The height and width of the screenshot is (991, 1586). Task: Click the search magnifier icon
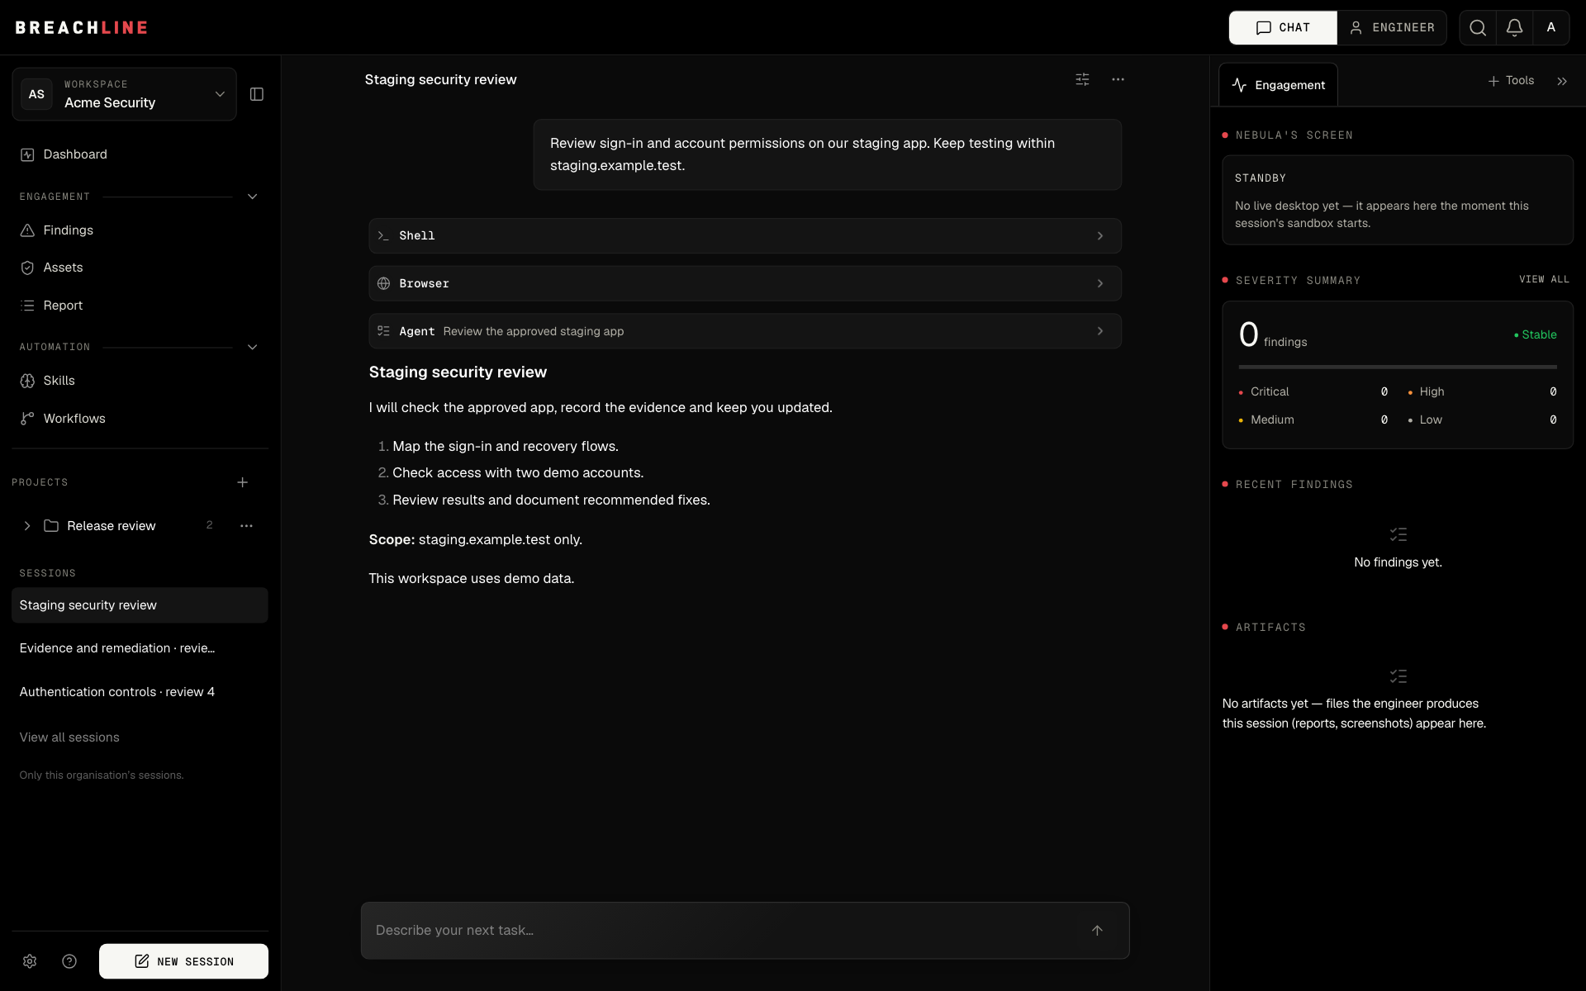pyautogui.click(x=1478, y=28)
